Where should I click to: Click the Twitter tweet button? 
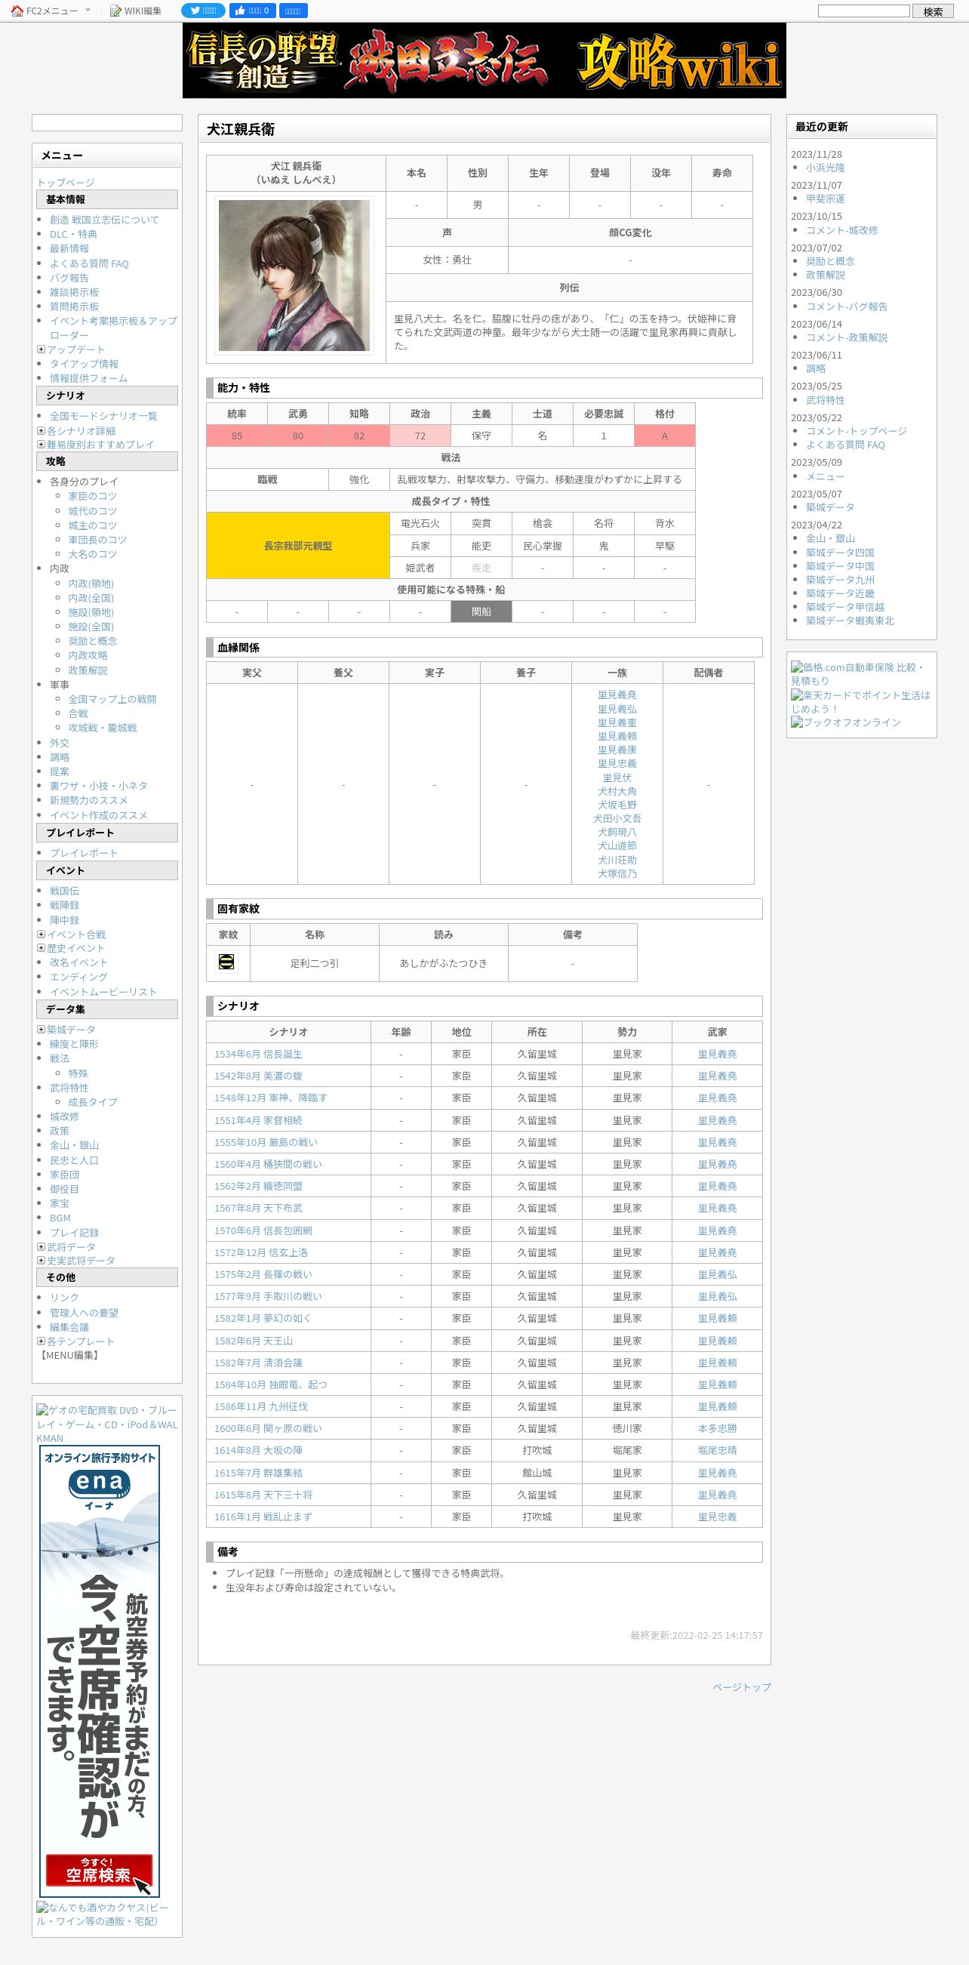(x=203, y=11)
